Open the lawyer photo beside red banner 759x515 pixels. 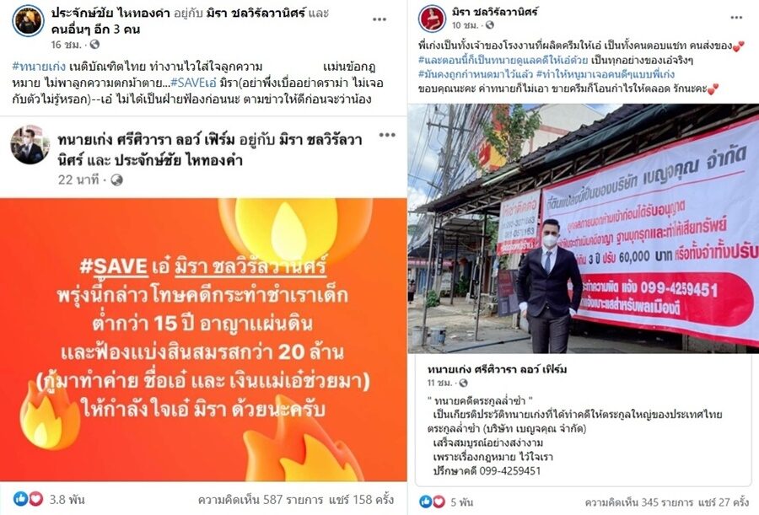584,228
